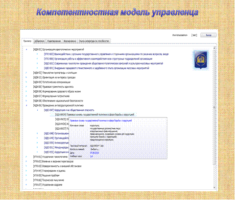235x200 pixels.
Task: Select [УПК-06] Творческое мышление
Action: (x=48, y=180)
